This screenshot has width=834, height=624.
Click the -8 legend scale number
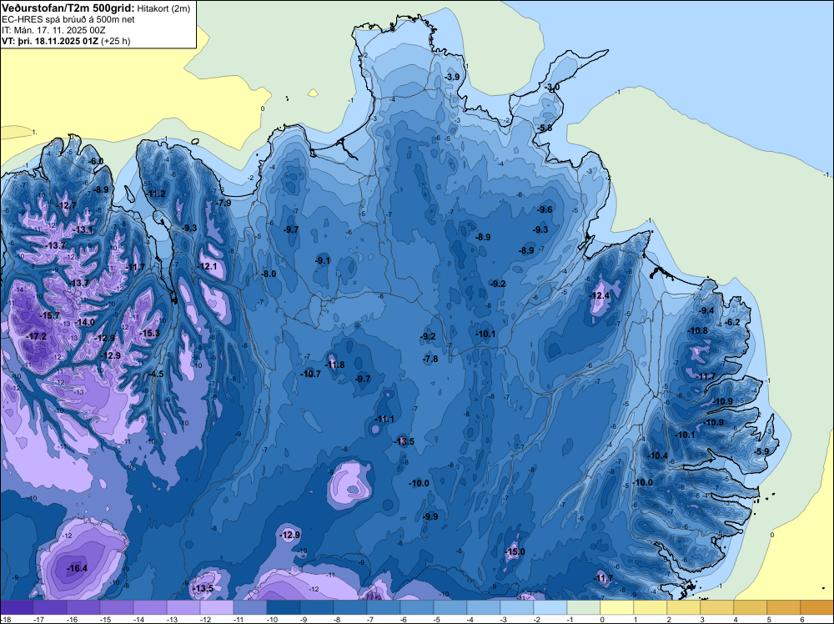coord(339,619)
